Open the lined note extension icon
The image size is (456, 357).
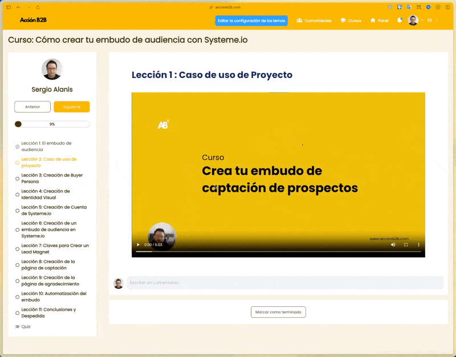coord(438,7)
